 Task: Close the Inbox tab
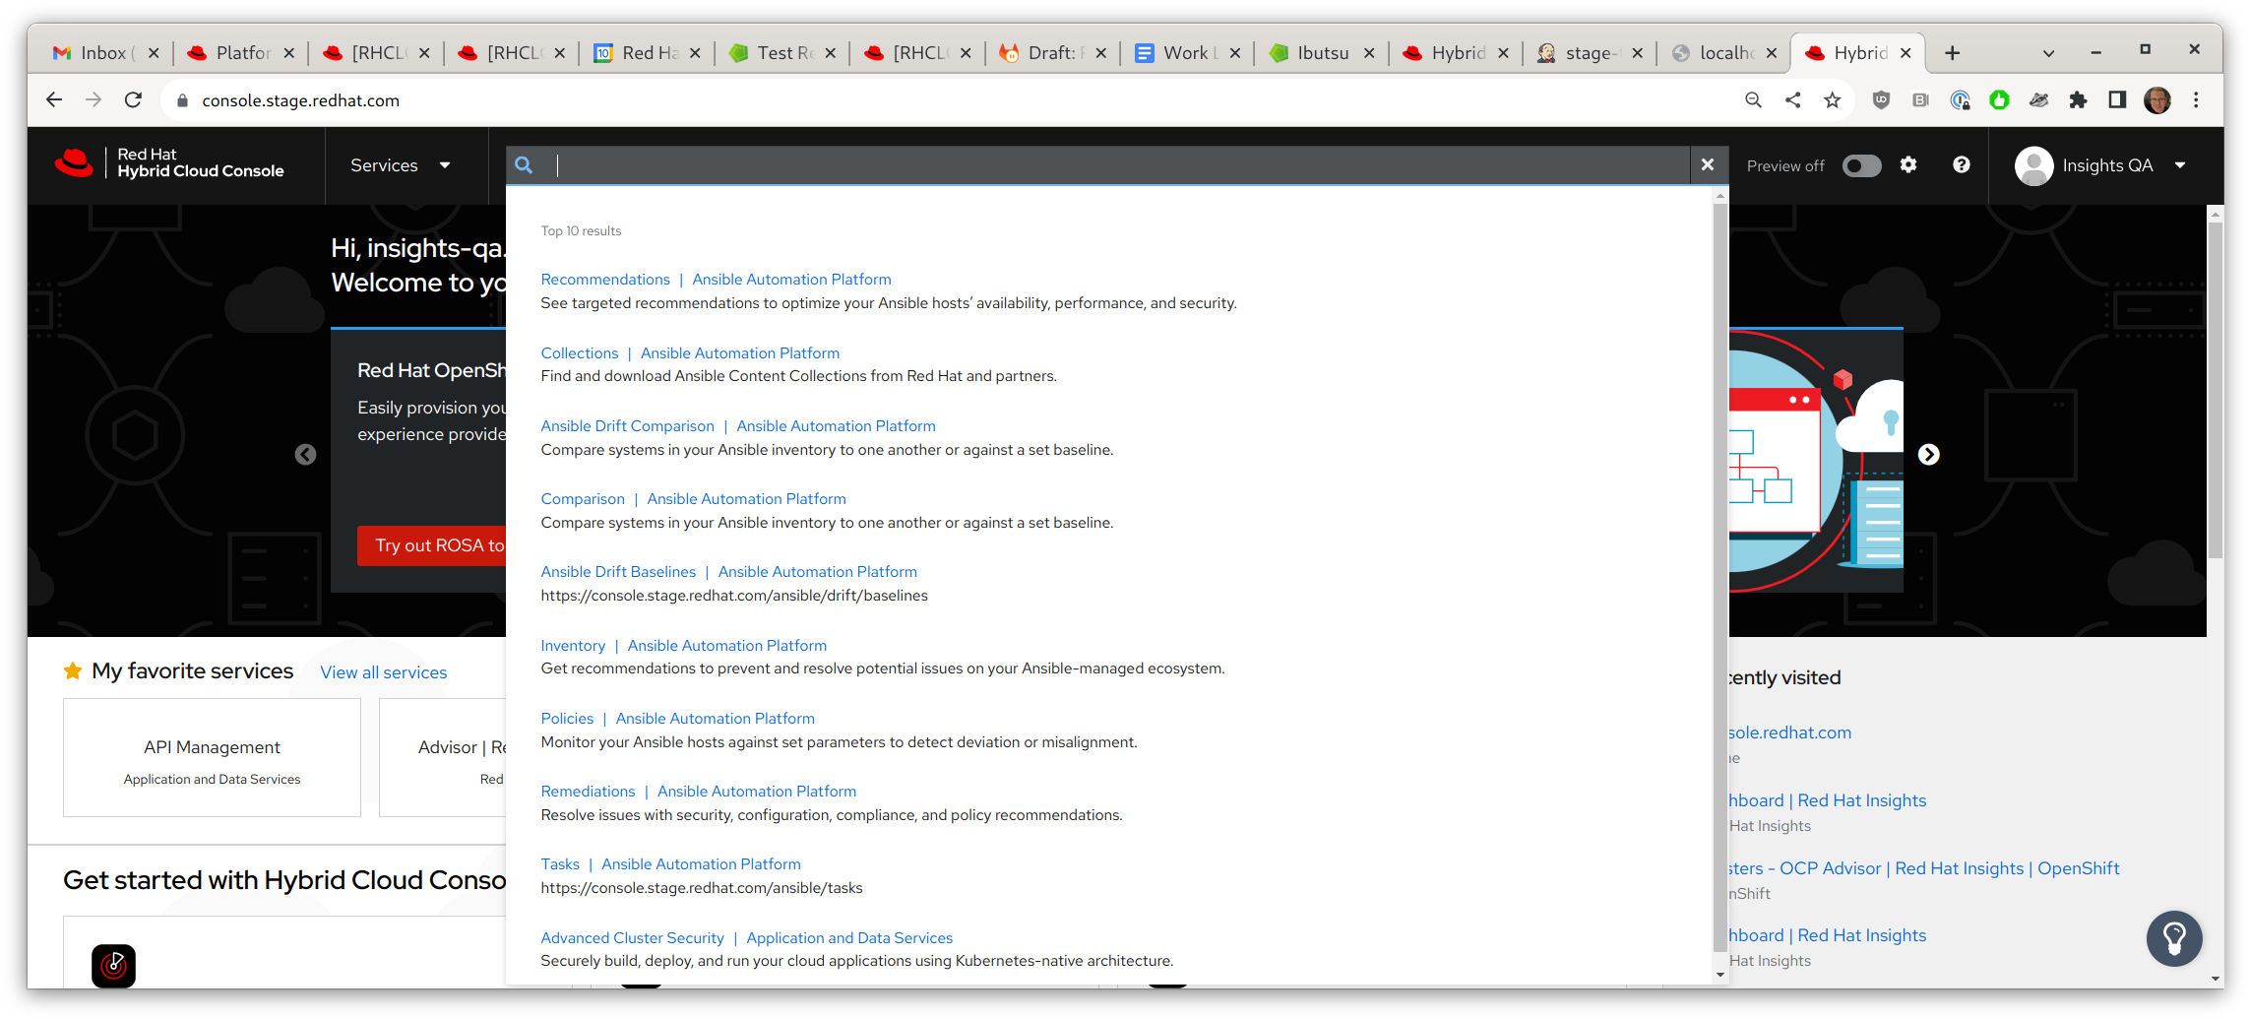[x=154, y=52]
